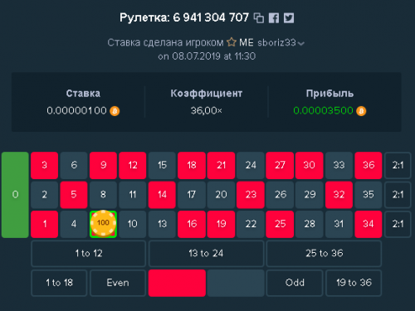The width and height of the screenshot is (415, 311).
Task: Choose the 1 to 12 dozen bet
Action: click(89, 254)
